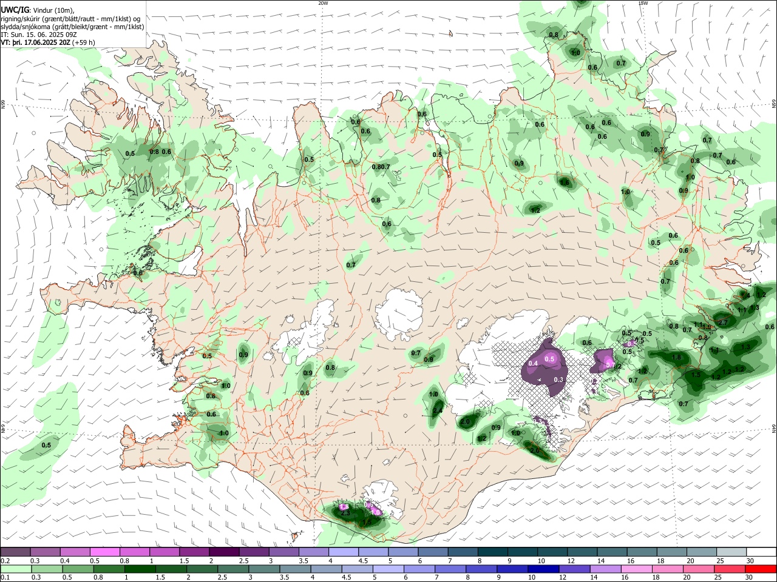Click the 2.7 rainfall value in the east

coord(722,323)
